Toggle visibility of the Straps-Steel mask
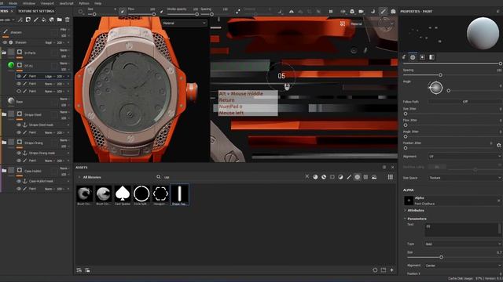503x282 pixels. coord(19,125)
